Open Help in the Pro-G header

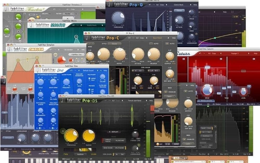[195, 5]
